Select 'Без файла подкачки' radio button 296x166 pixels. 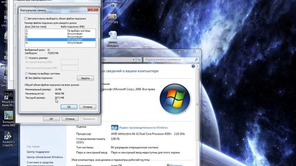[26, 78]
